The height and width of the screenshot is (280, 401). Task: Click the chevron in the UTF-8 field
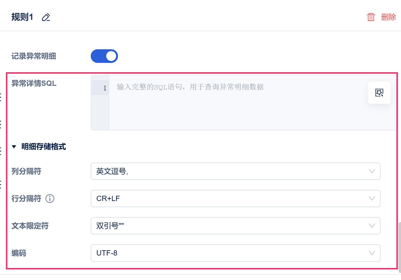(x=372, y=253)
